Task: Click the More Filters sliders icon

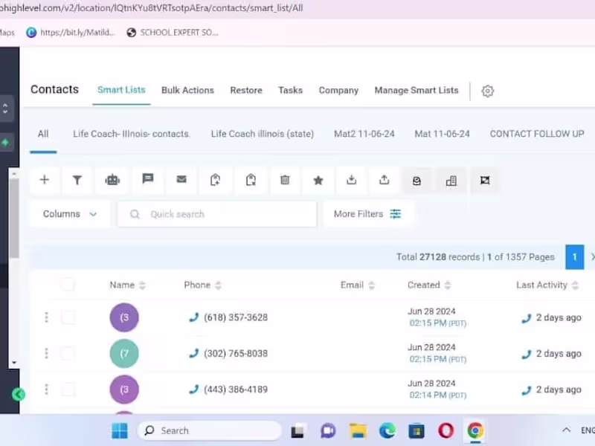Action: point(395,214)
